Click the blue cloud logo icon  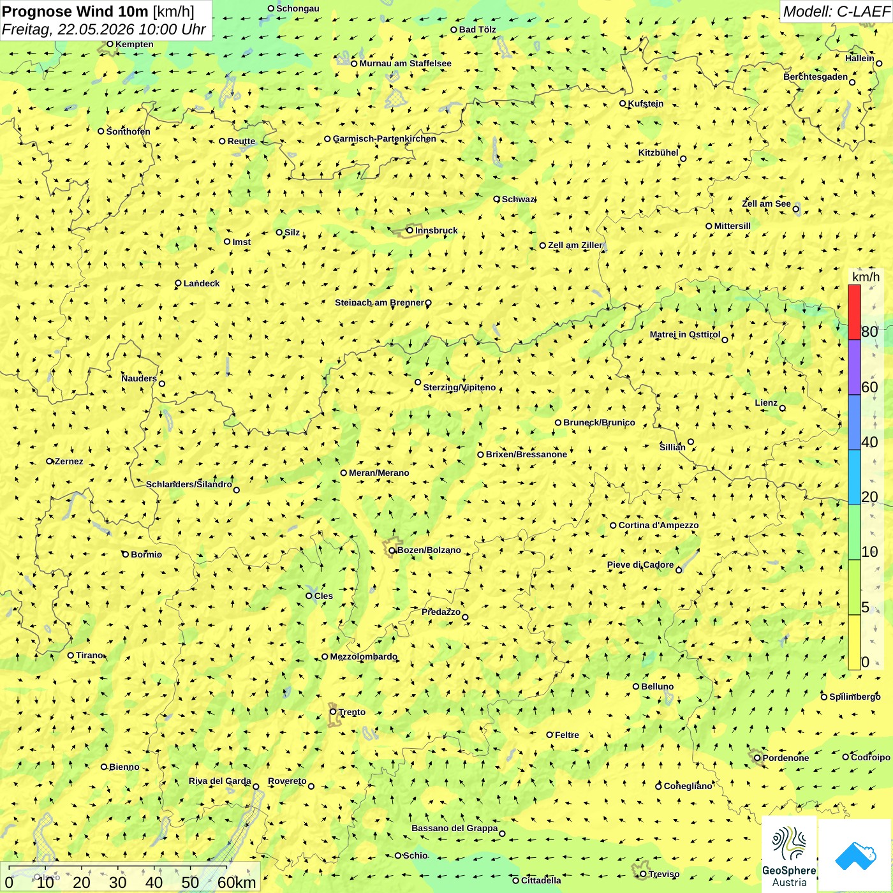click(855, 856)
